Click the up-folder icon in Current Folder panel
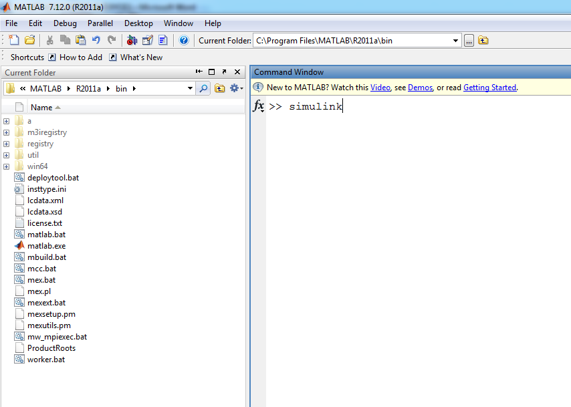 219,88
